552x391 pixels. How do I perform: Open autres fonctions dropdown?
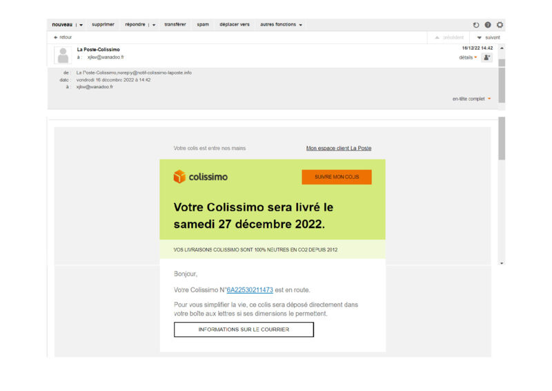pyautogui.click(x=281, y=24)
